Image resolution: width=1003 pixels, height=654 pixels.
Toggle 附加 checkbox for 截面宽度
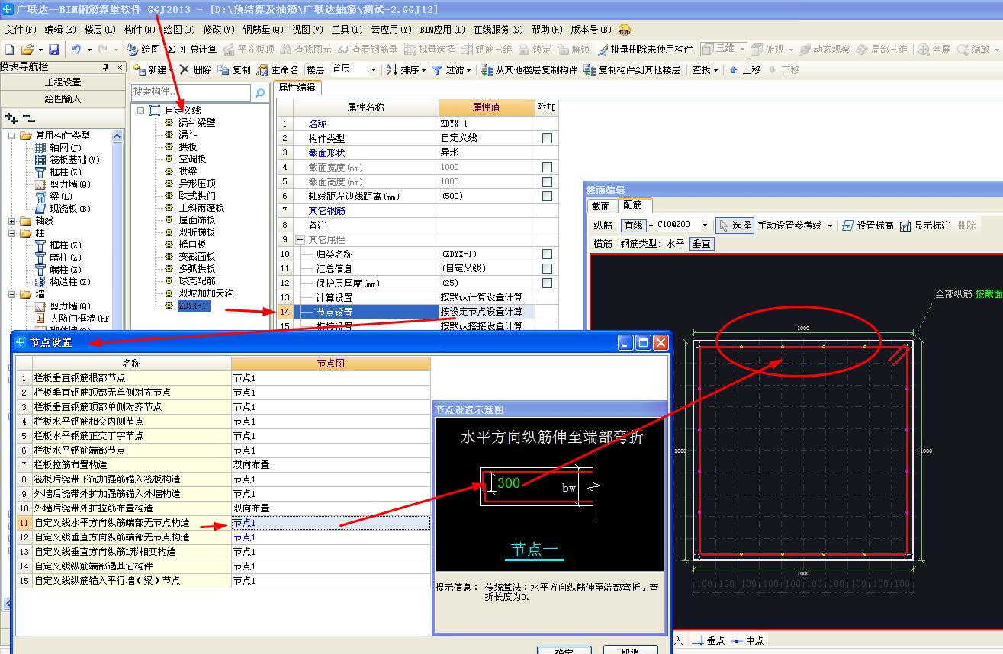tap(547, 167)
